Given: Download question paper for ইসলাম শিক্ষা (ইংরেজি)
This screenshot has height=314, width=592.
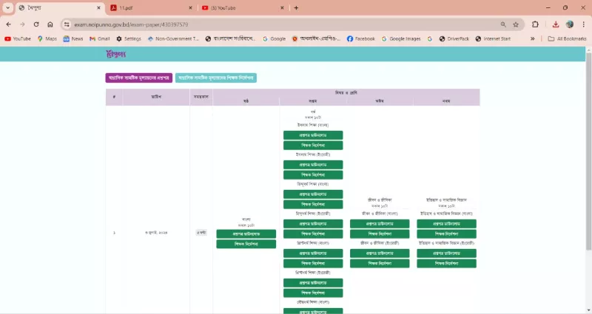Looking at the screenshot, I should pos(313,165).
